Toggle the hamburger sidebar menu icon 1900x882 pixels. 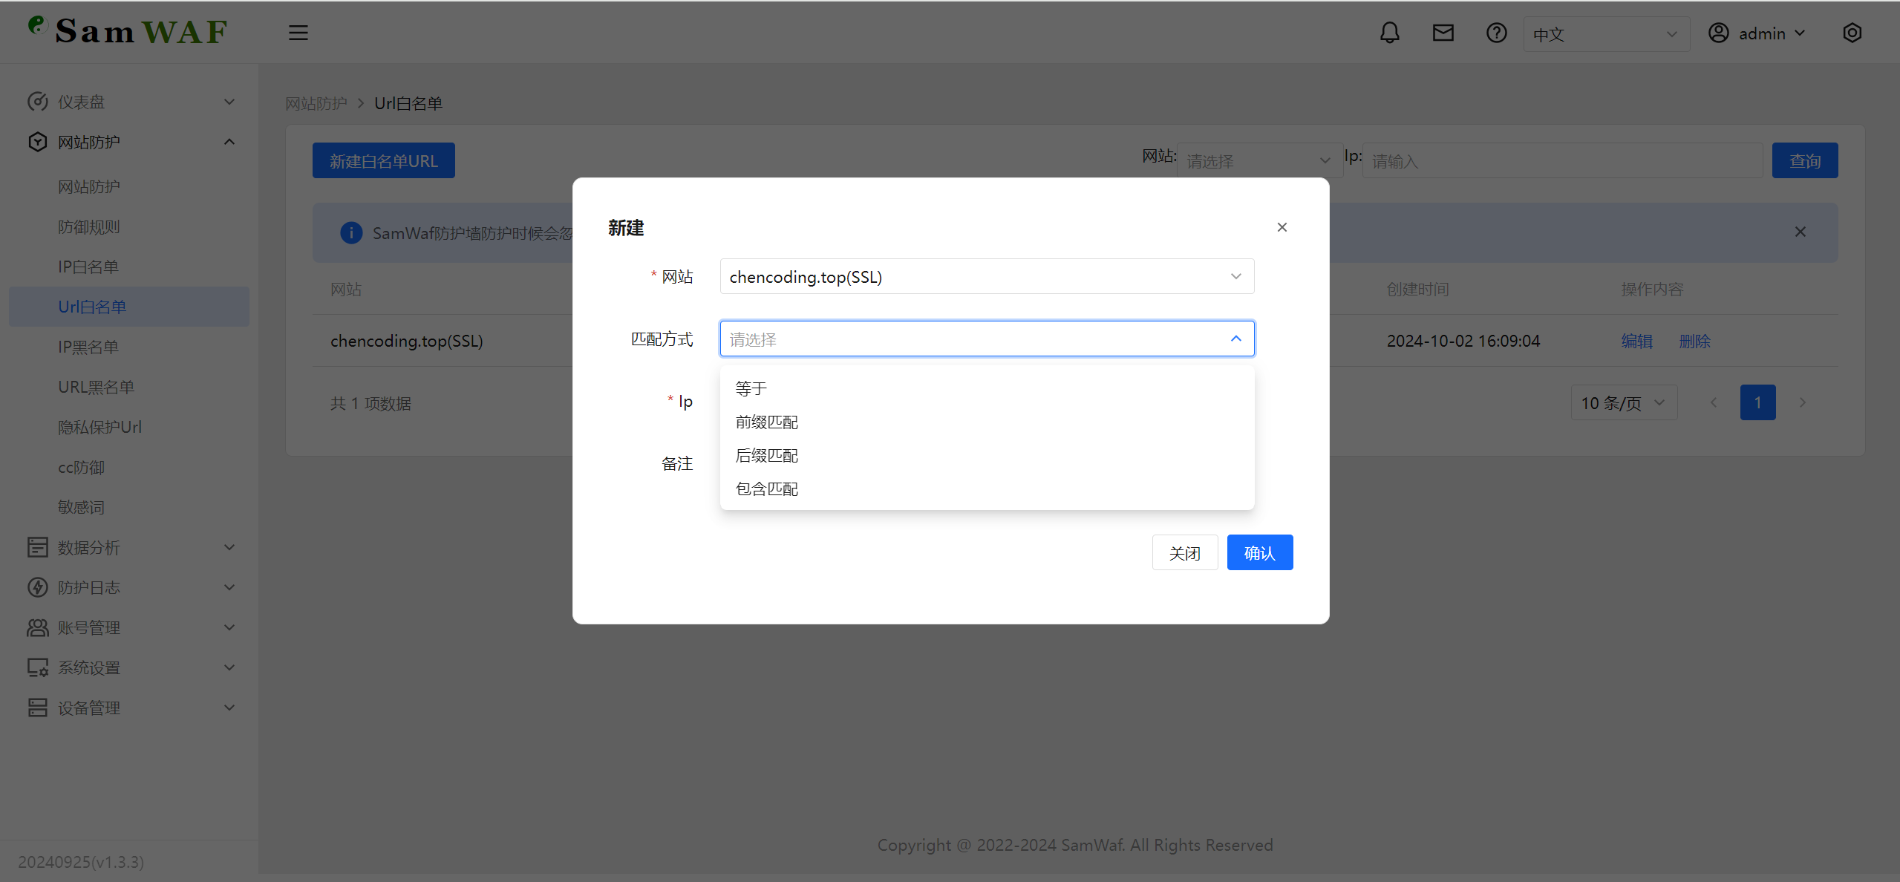298,33
